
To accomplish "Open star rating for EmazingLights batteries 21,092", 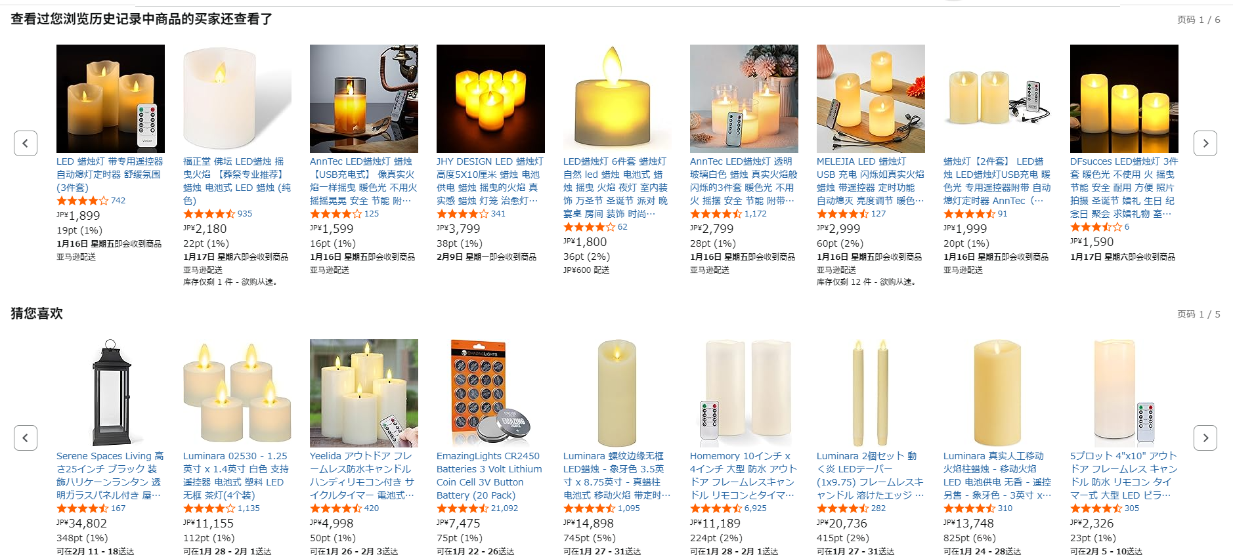I will [x=462, y=508].
